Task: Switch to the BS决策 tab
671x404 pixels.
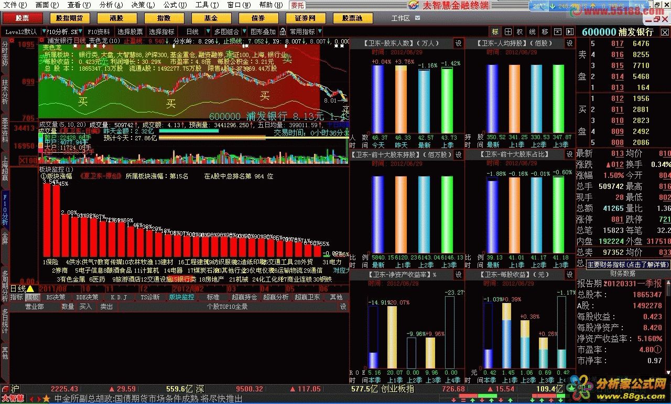Action: [x=56, y=297]
